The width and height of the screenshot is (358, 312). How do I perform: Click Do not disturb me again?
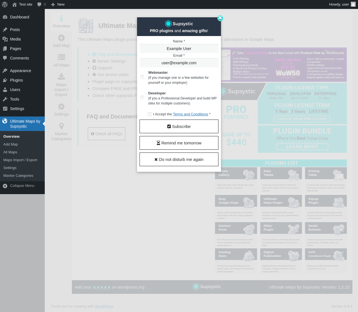click(x=179, y=159)
